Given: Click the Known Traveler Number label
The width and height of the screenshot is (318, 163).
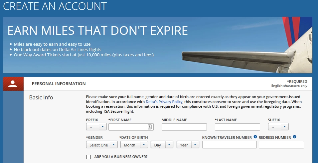Looking at the screenshot, I should (227, 137).
